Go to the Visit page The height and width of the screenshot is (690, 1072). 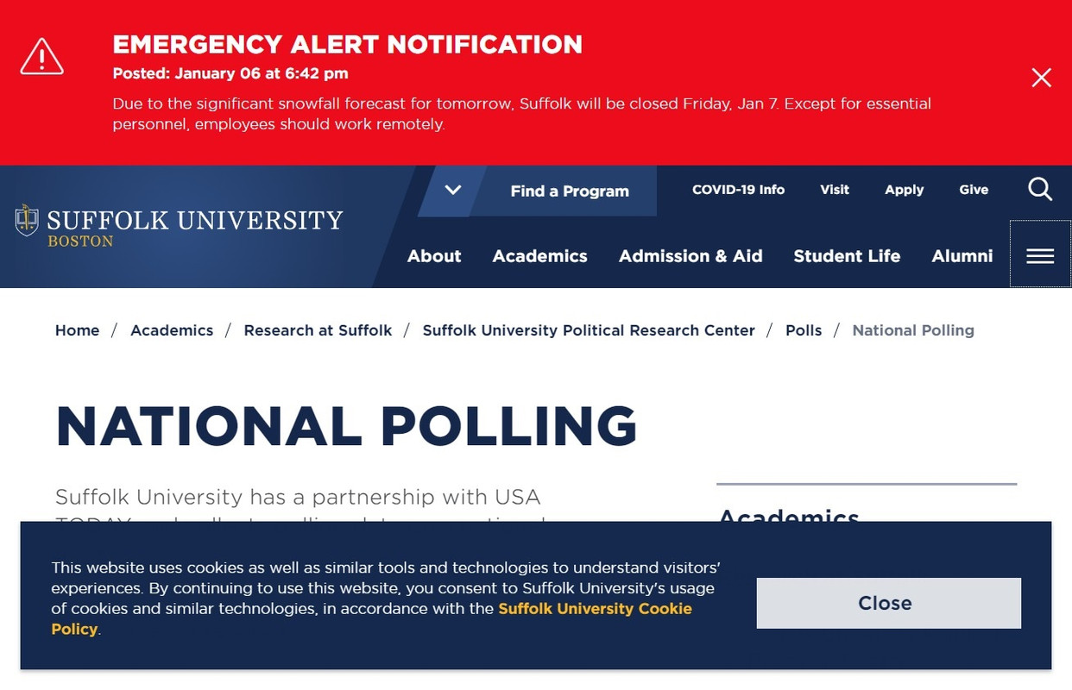pos(834,190)
